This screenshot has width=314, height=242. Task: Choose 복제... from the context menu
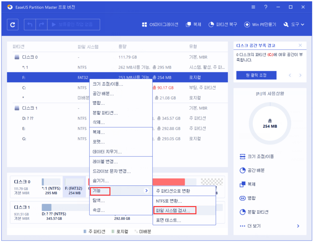pyautogui.click(x=121, y=132)
